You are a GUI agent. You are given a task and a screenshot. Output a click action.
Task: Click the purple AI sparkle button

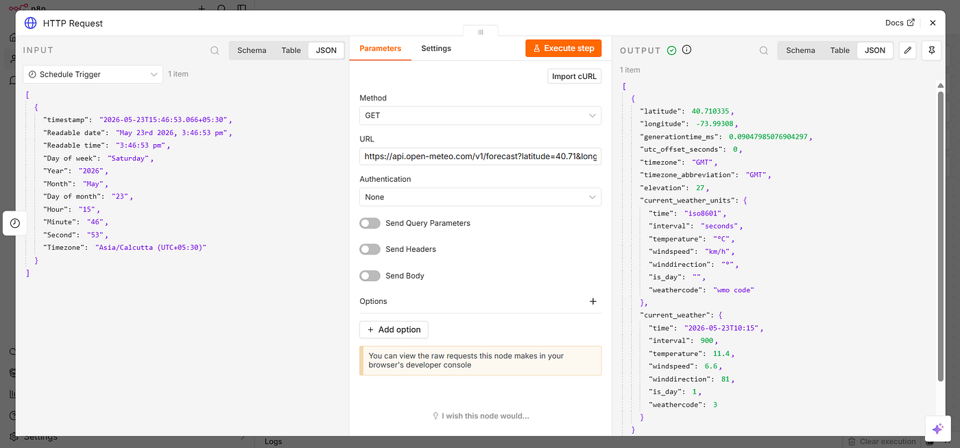tap(937, 428)
